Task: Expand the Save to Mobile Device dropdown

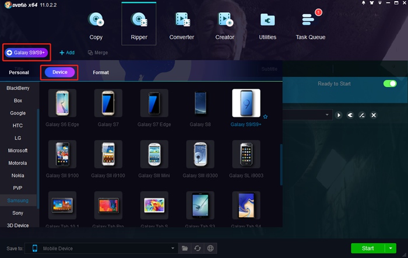Action: (173, 248)
